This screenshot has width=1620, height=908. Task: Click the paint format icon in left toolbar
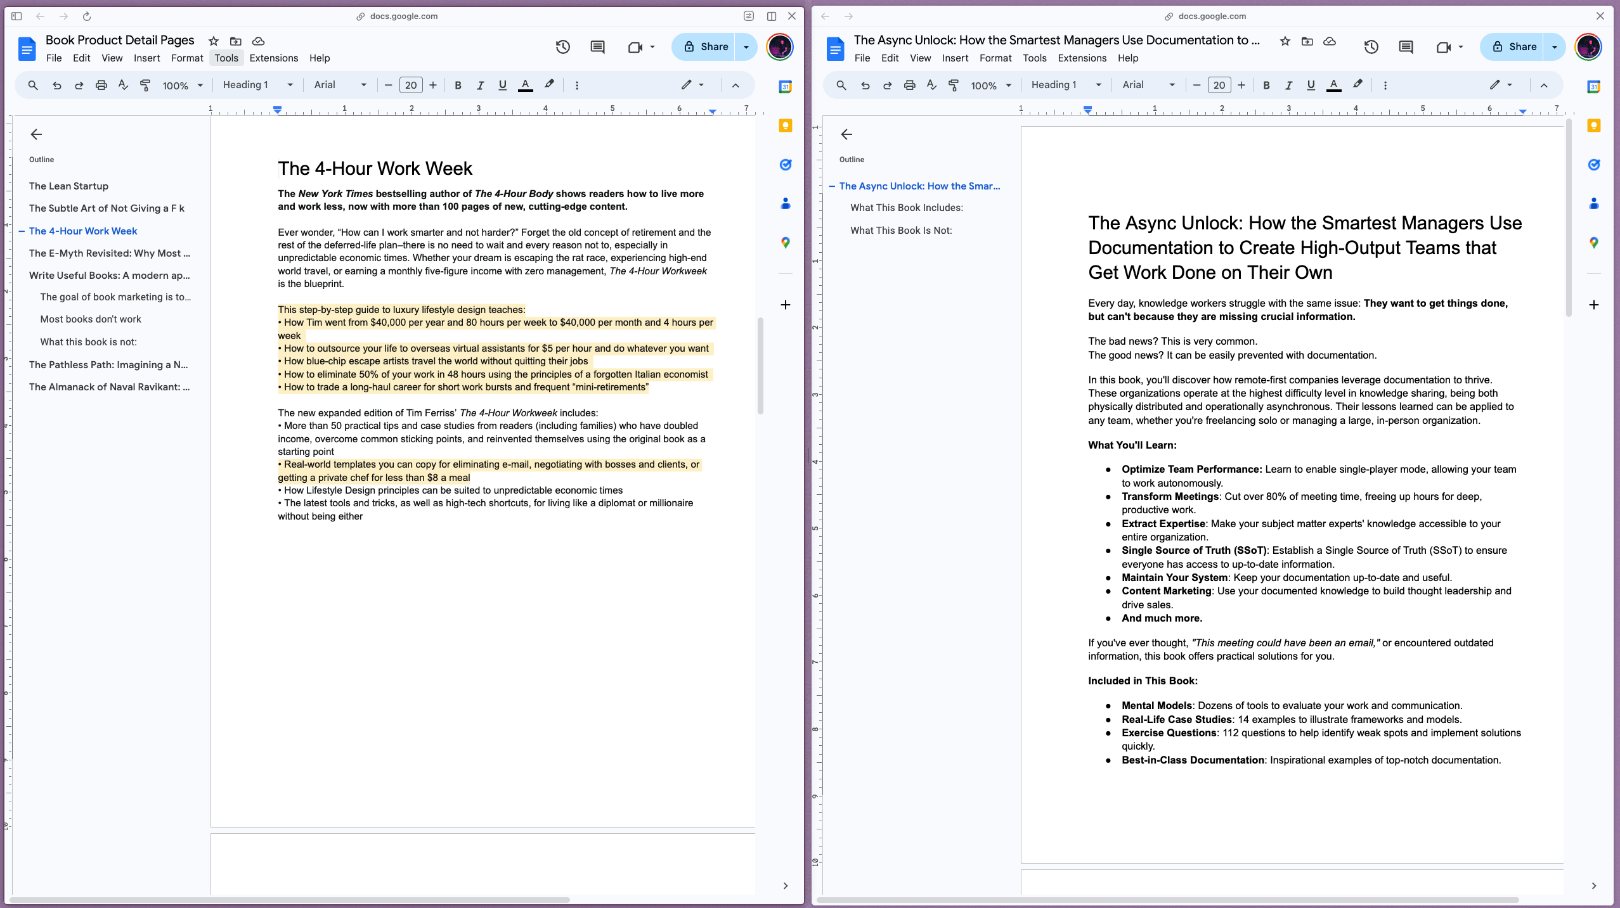[x=145, y=85]
